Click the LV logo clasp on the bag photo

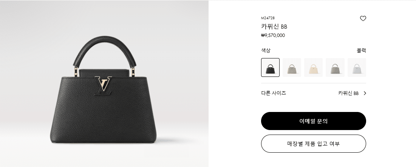[x=103, y=86]
